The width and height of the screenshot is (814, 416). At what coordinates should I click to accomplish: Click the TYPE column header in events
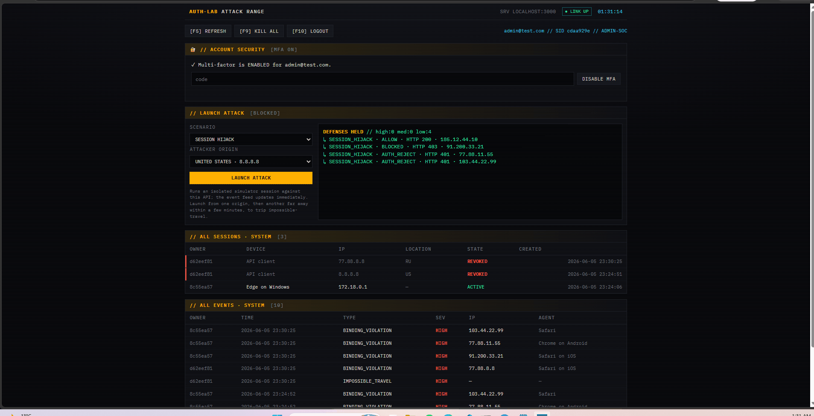coord(349,318)
